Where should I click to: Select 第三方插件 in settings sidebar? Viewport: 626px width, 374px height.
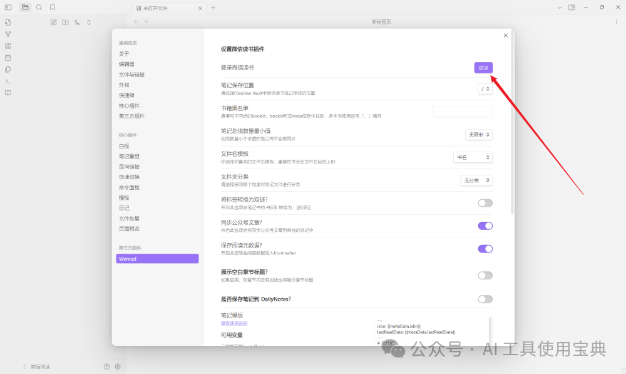click(131, 116)
